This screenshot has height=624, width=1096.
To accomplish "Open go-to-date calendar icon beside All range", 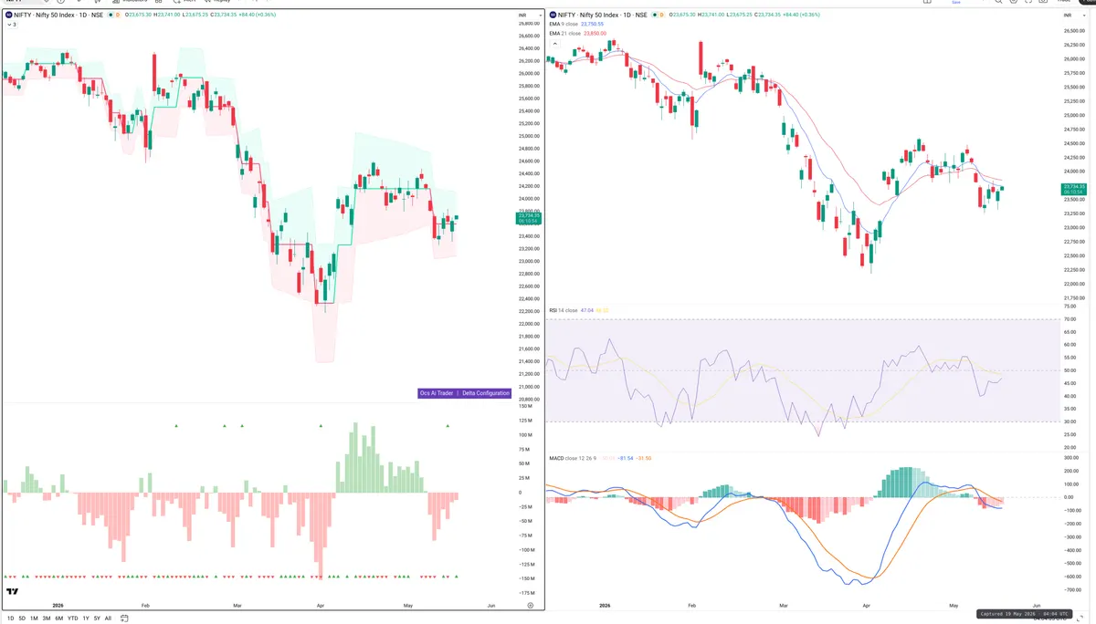I will pos(124,619).
